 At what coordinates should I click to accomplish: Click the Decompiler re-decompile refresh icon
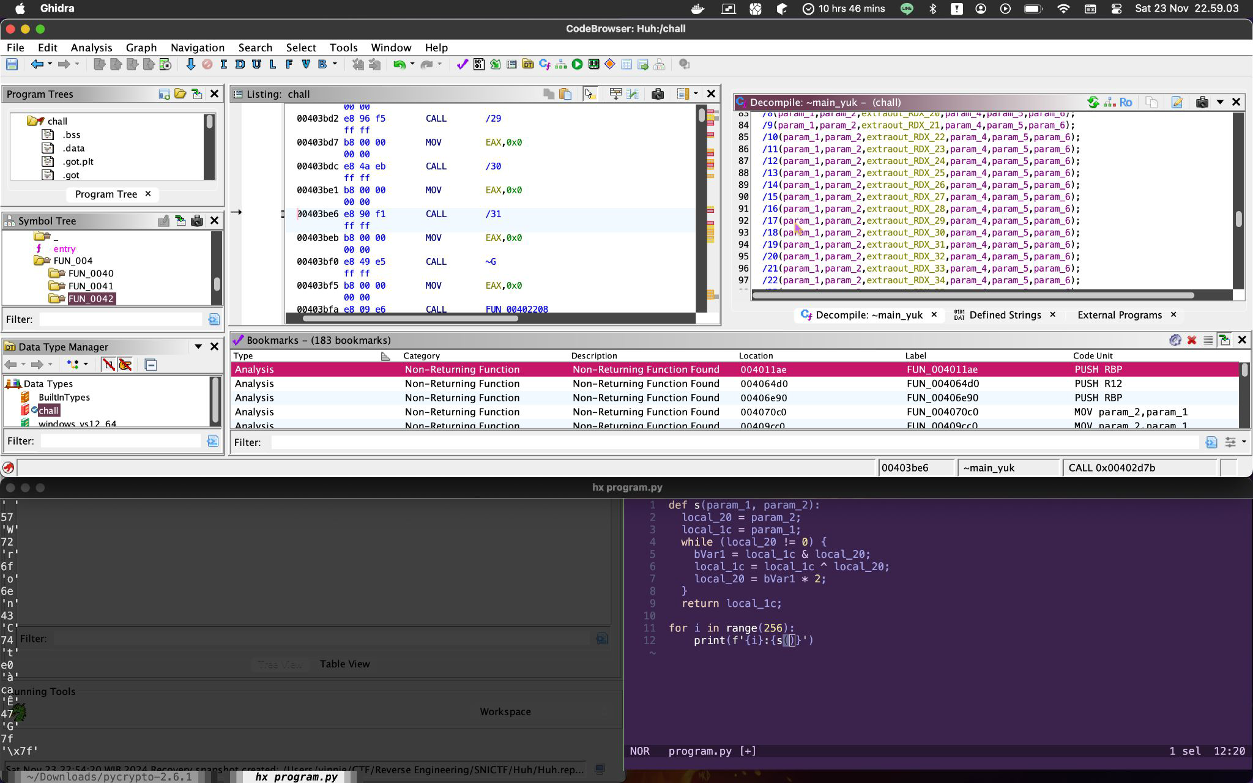click(1093, 102)
